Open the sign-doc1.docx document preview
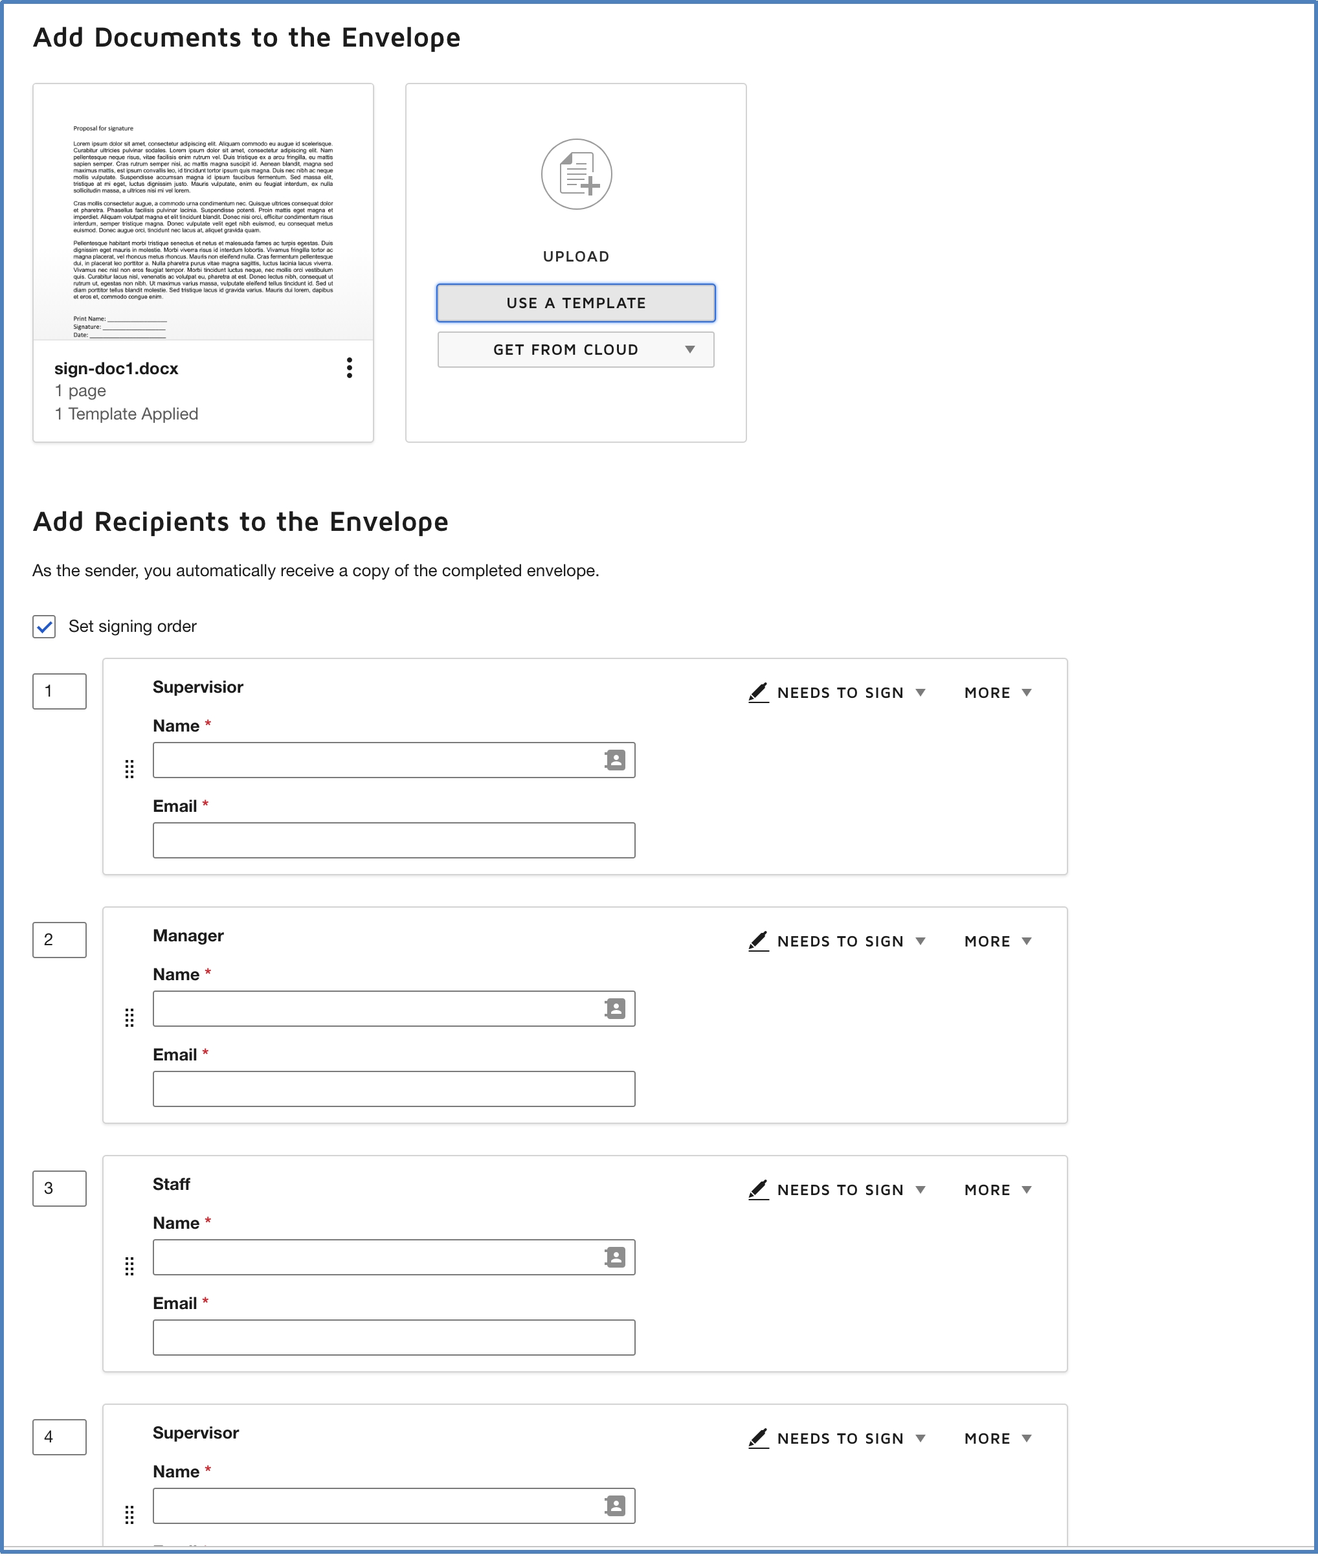Screen dimensions: 1318x1557 pos(203,212)
